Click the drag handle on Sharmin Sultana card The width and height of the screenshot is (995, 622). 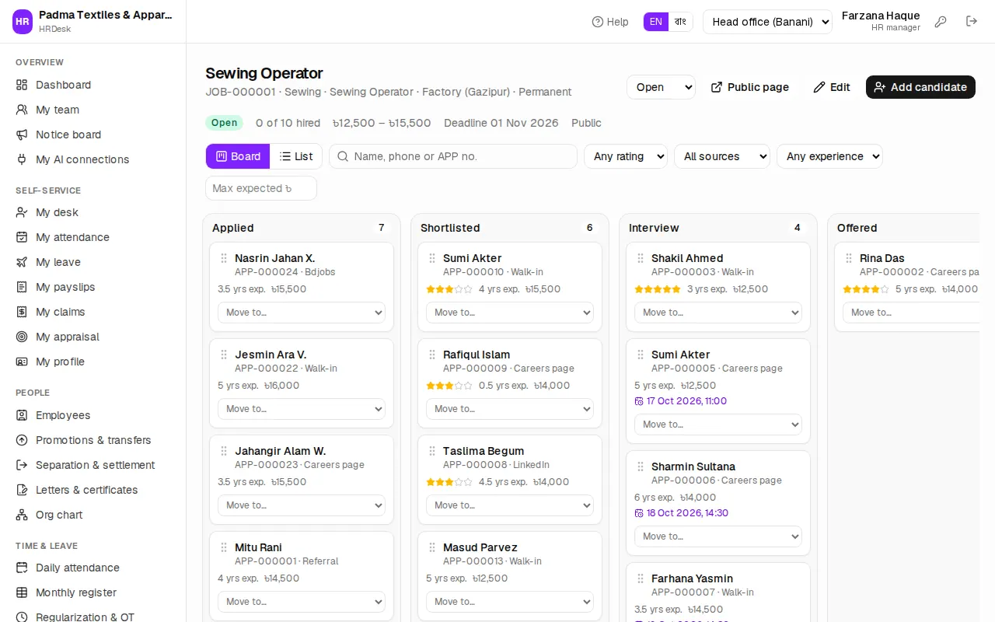click(641, 466)
